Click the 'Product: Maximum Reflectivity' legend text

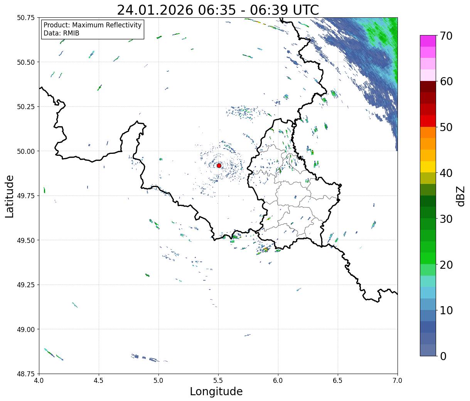click(x=93, y=25)
